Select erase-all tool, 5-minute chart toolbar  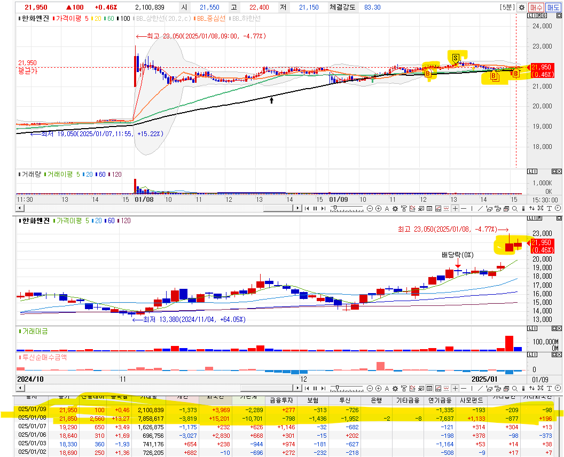498,209
